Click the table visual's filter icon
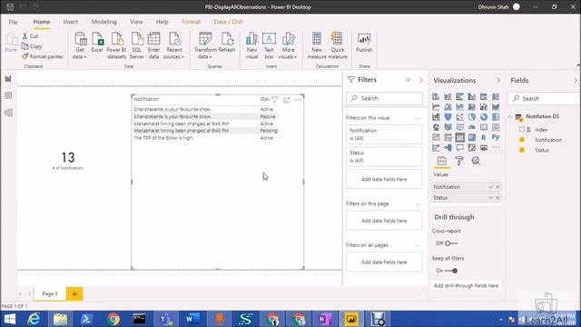 (x=274, y=99)
